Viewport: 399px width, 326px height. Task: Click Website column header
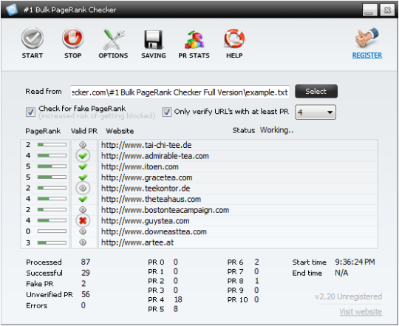[120, 131]
